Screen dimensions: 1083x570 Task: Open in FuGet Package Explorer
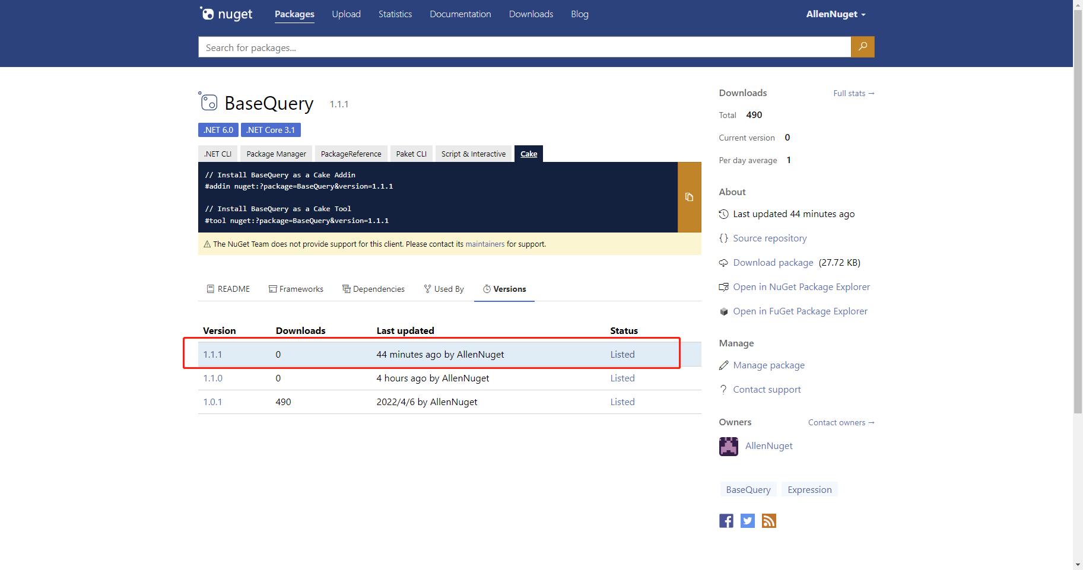pos(800,311)
